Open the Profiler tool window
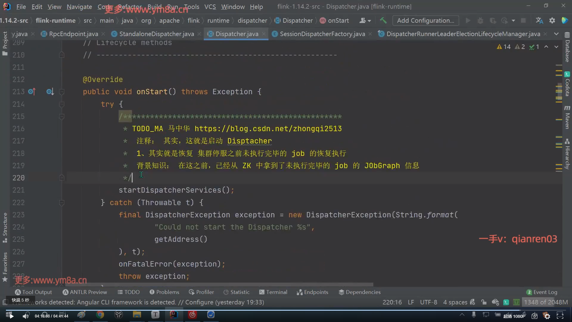The height and width of the screenshot is (322, 572). pos(201,292)
